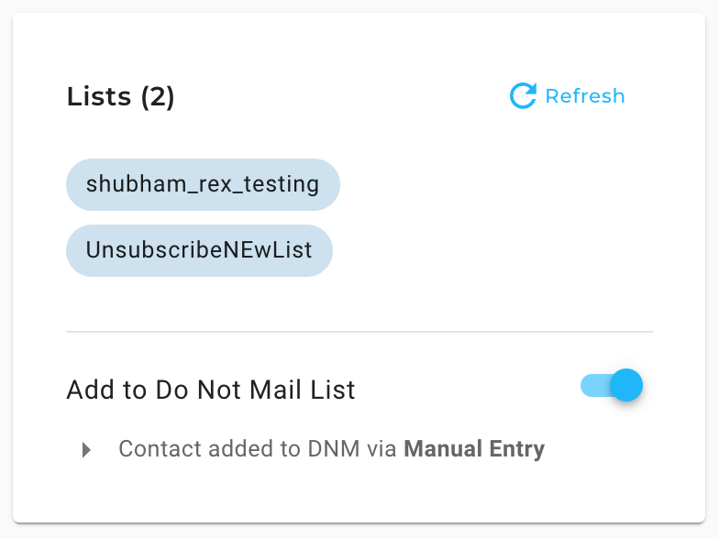
Task: Disable the Do Not Mail switch
Action: (x=611, y=385)
